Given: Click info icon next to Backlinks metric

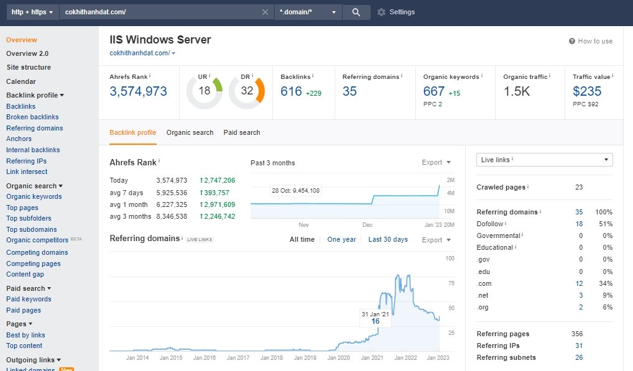Looking at the screenshot, I should click(x=313, y=75).
